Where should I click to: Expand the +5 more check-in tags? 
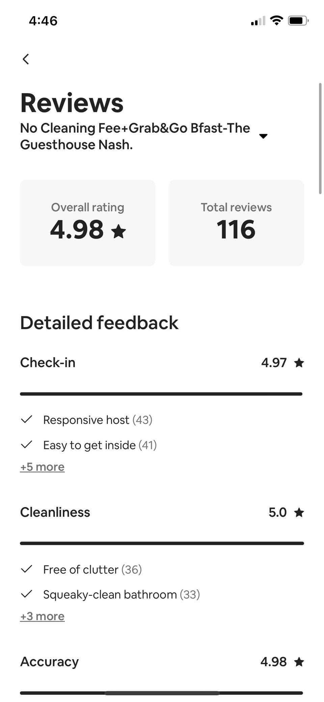(42, 467)
